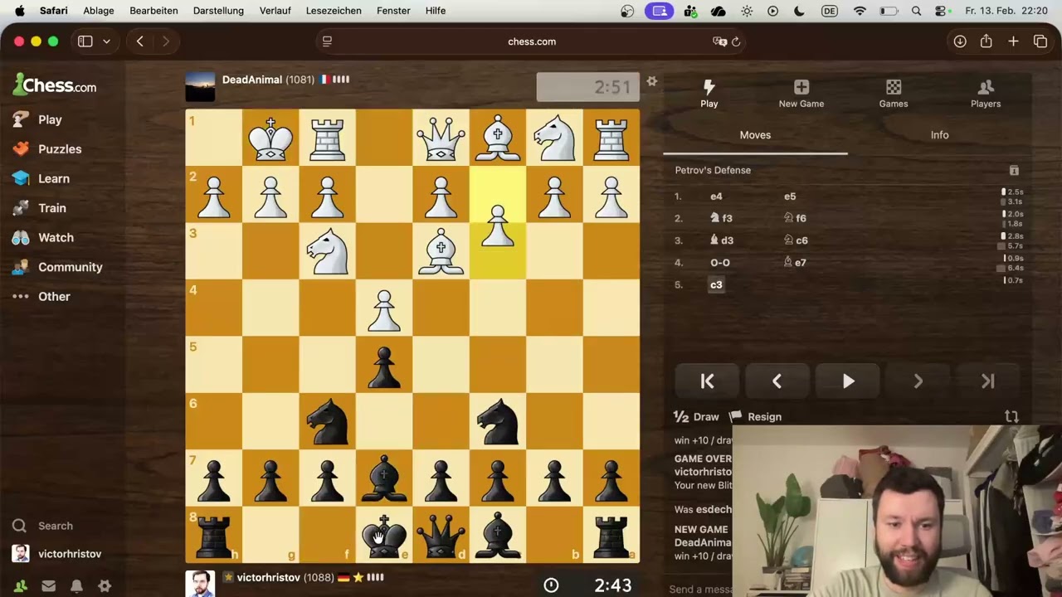Jump to last move button
The width and height of the screenshot is (1062, 597).
[x=987, y=381]
